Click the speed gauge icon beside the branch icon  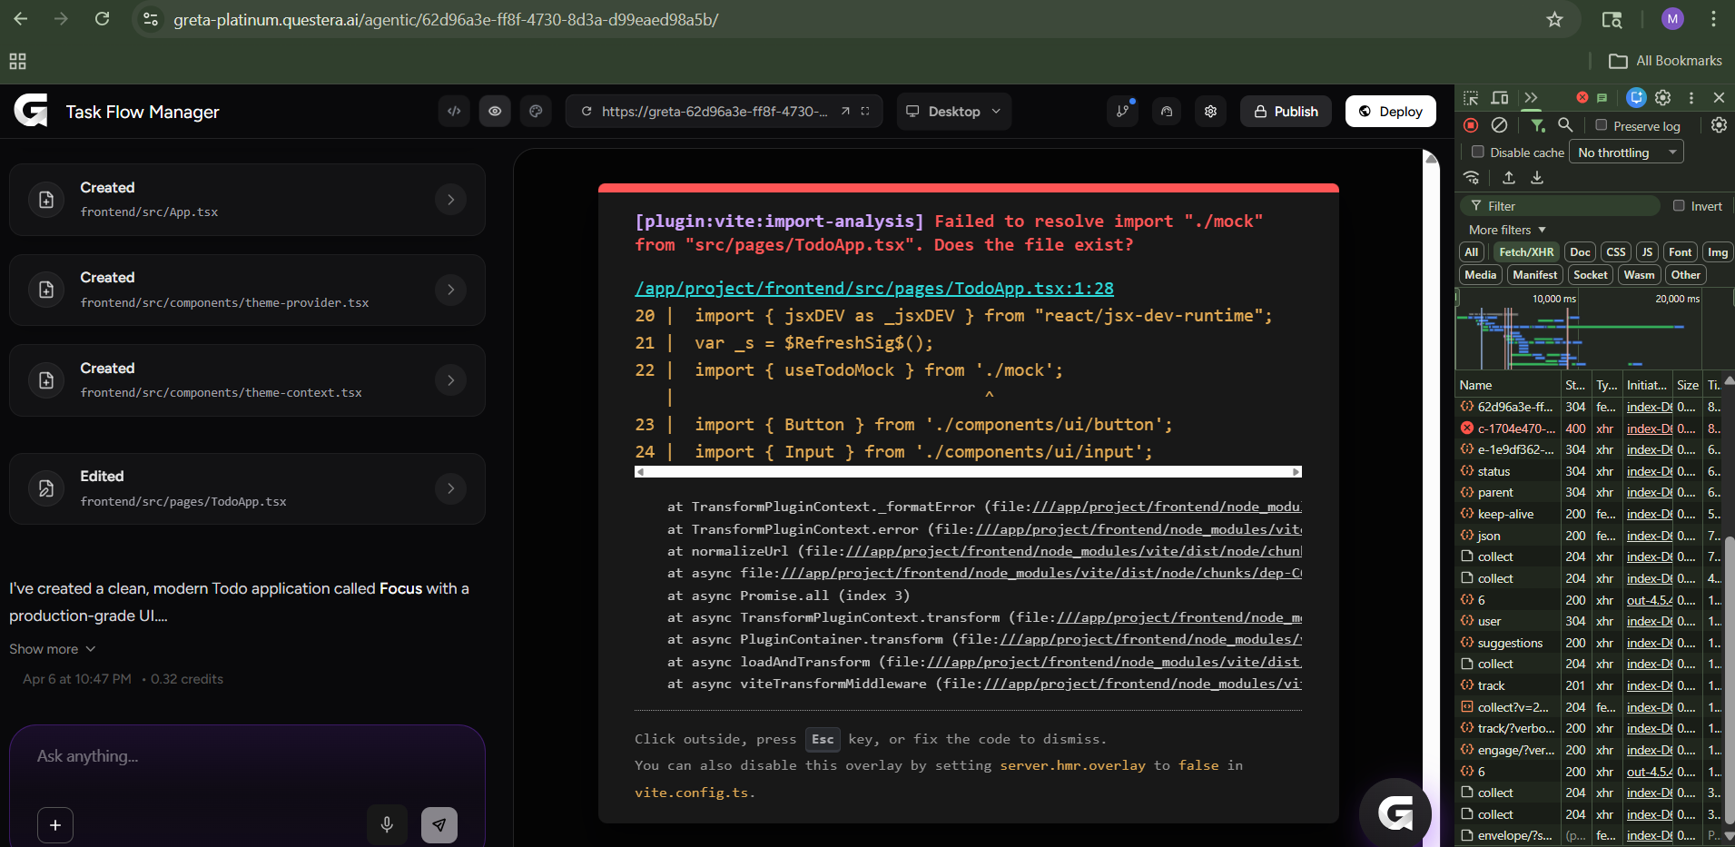pos(1167,112)
